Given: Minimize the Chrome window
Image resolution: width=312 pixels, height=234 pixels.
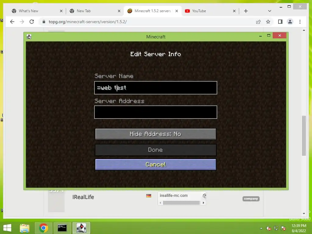Looking at the screenshot, I should coord(281,7).
